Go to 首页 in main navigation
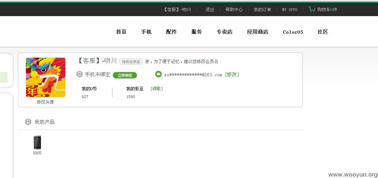The width and height of the screenshot is (378, 178). (x=121, y=32)
